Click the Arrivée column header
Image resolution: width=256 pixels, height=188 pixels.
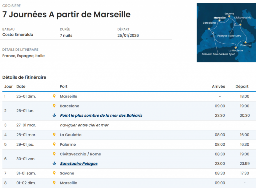click(218, 87)
